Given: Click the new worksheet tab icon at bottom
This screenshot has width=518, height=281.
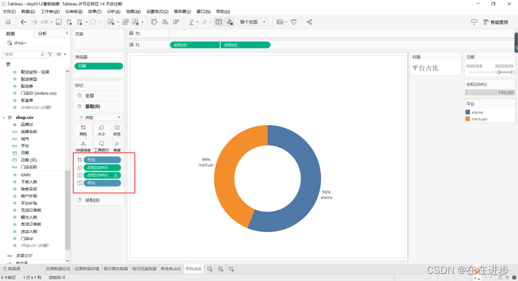Looking at the screenshot, I should click(x=210, y=269).
